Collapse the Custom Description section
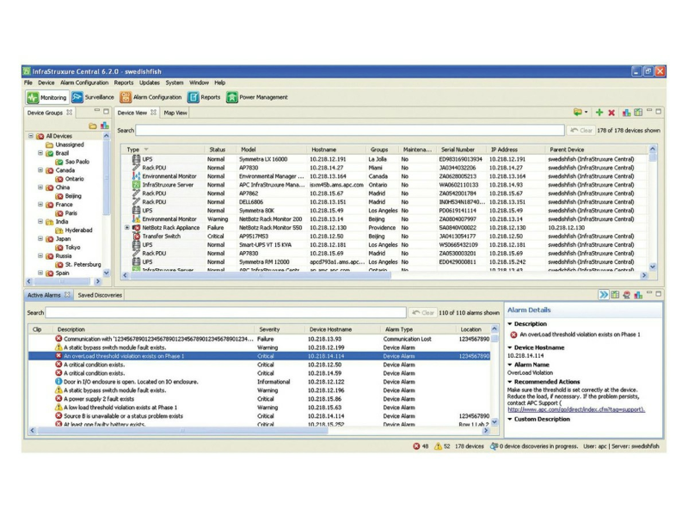Image resolution: width=688 pixels, height=516 pixels. 510,419
